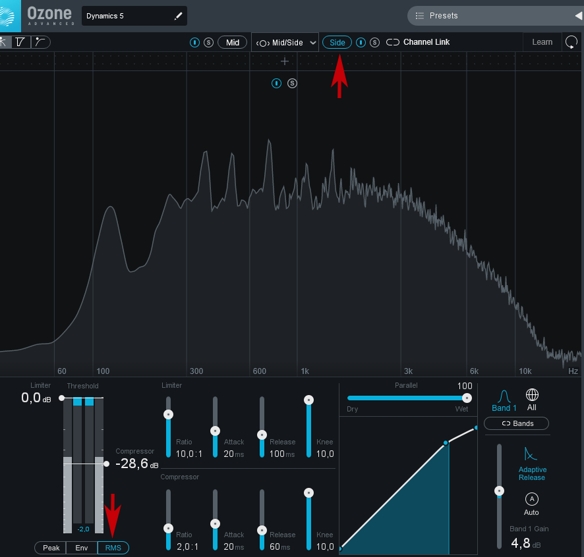Click the Band 1 Gain value 4,8 dB

[525, 543]
